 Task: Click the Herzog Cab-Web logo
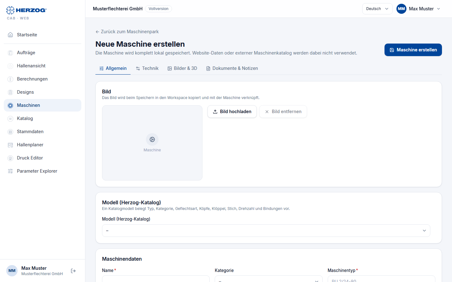click(x=26, y=13)
